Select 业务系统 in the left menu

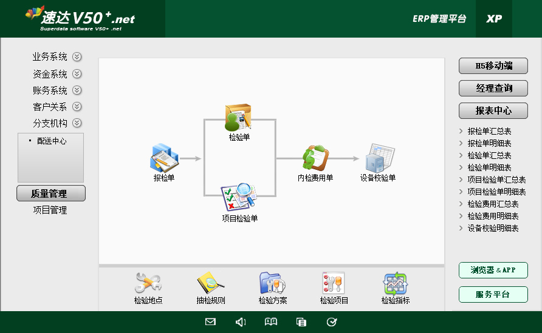pos(50,56)
